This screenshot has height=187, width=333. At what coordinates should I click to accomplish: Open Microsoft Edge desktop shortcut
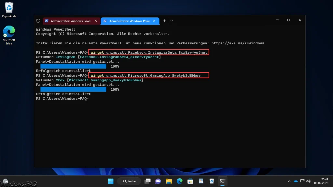pos(9,35)
